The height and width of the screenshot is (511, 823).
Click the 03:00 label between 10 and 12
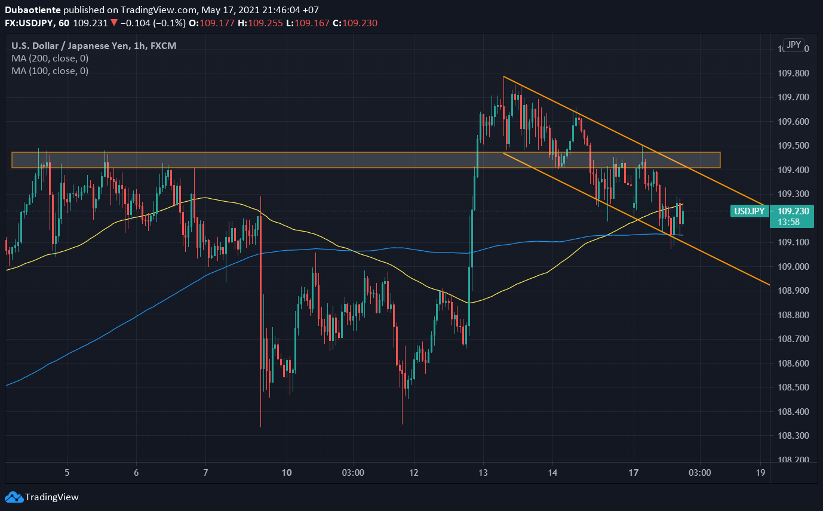[353, 472]
